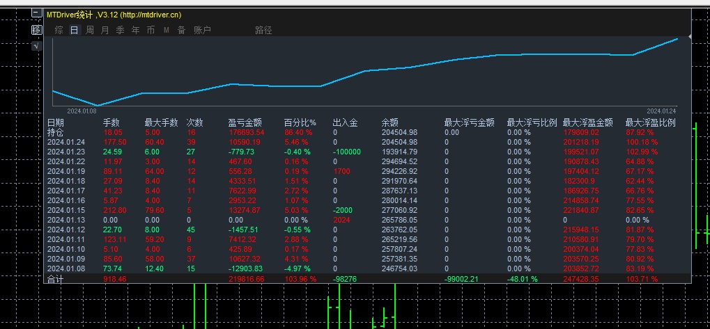Viewport: 710px width, 329px height.
Task: Toggle the √ checkmark button
Action: coord(37,46)
